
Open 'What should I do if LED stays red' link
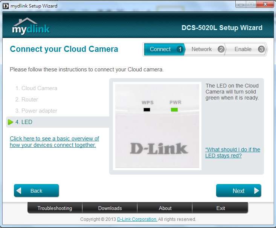[233, 153]
